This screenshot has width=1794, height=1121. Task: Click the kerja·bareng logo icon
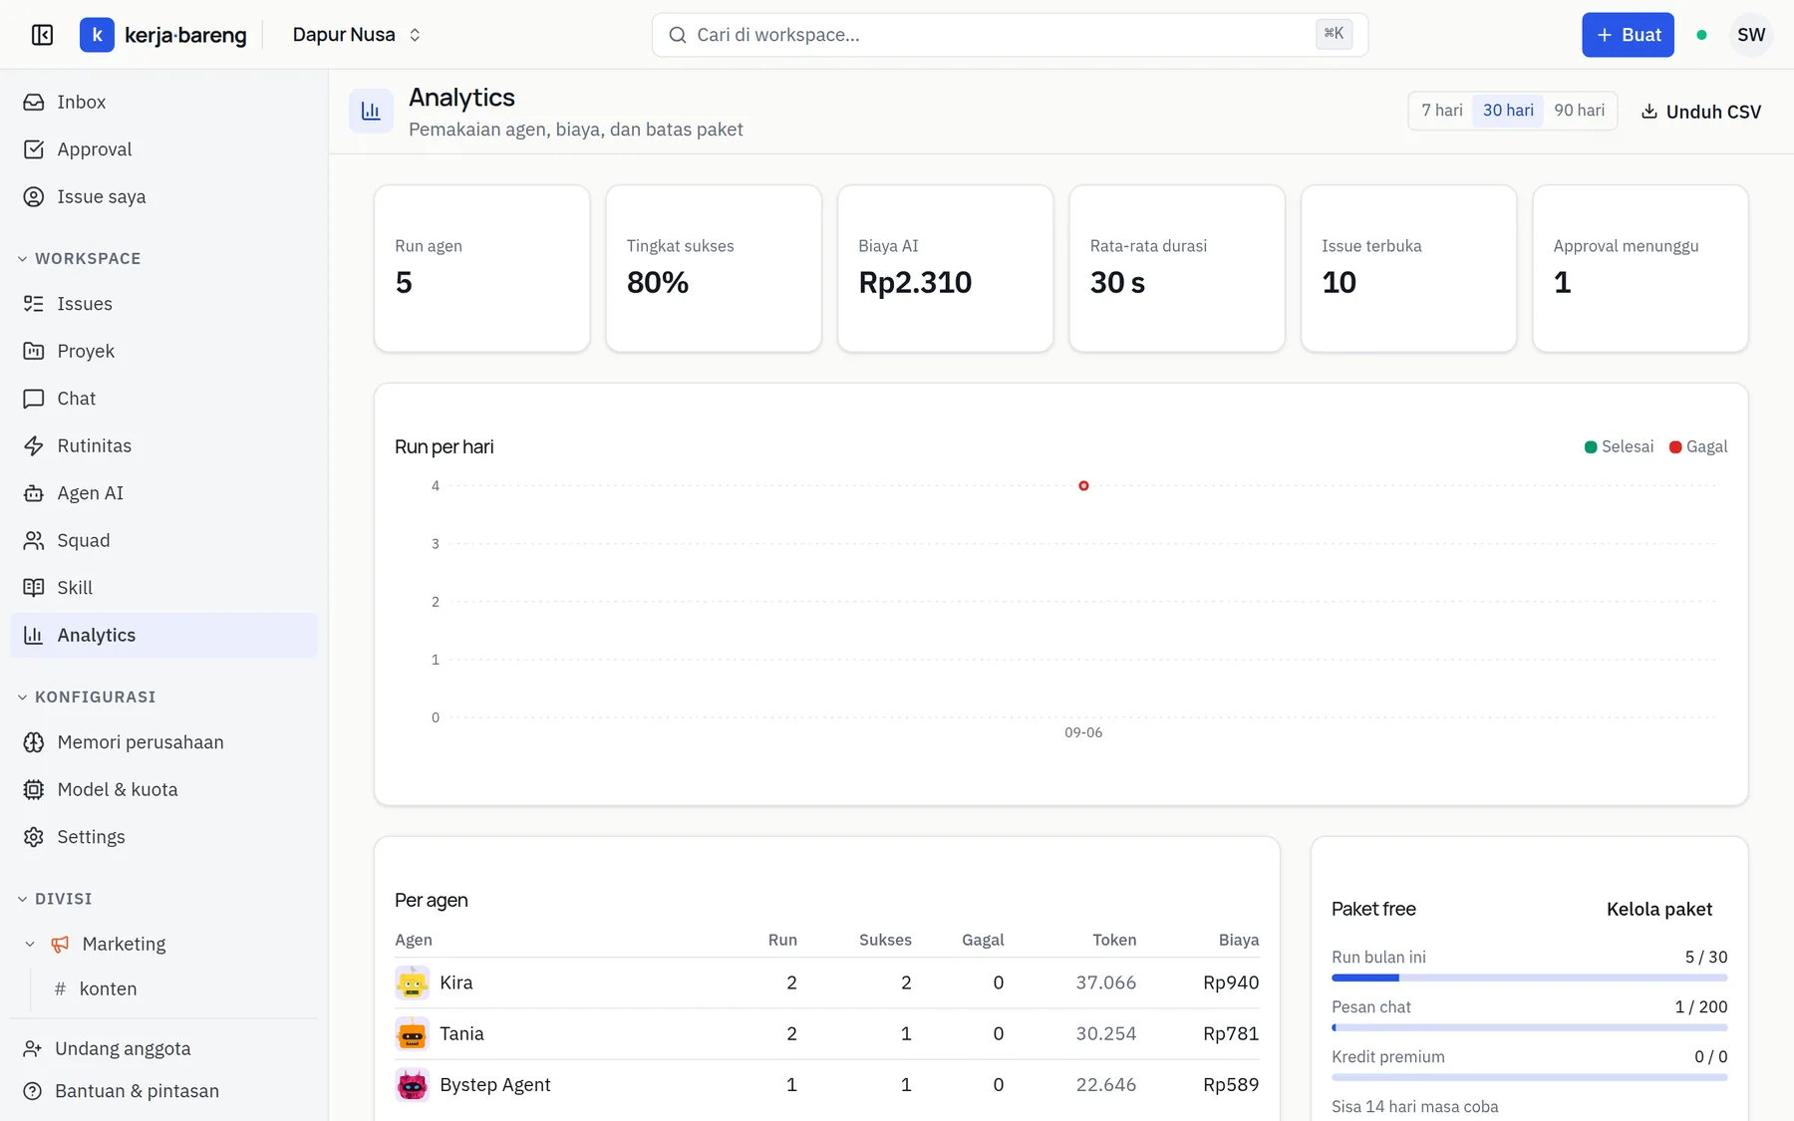97,35
